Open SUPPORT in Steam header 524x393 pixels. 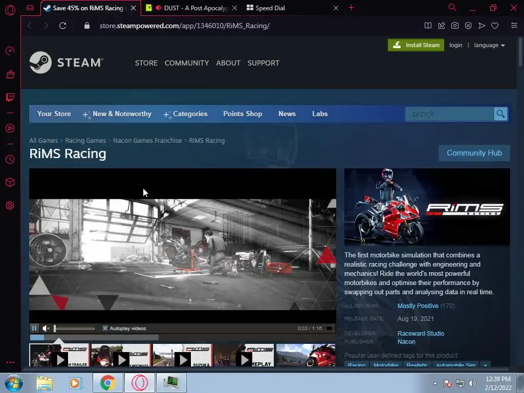[264, 63]
